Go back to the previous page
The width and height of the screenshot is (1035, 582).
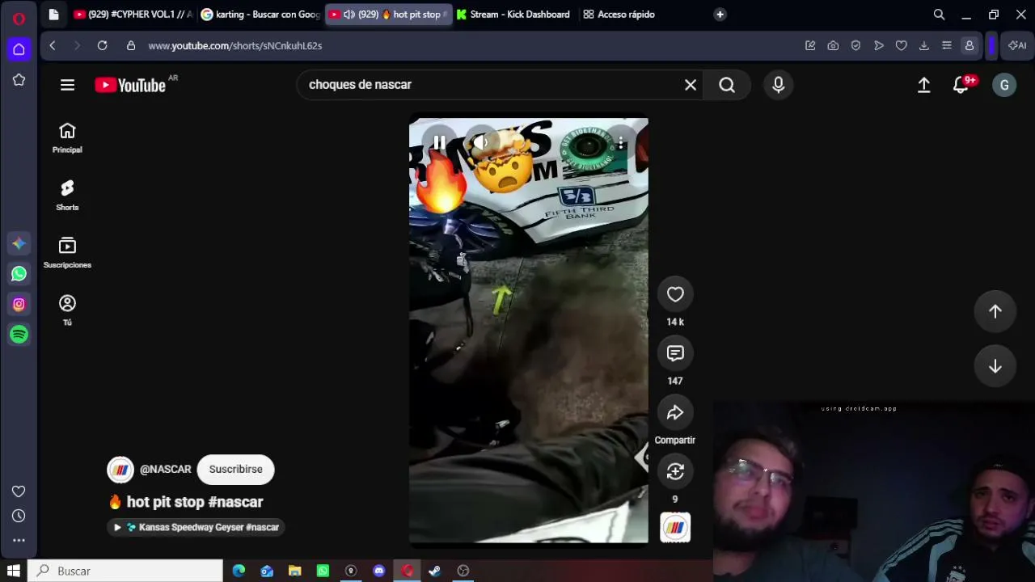53,46
